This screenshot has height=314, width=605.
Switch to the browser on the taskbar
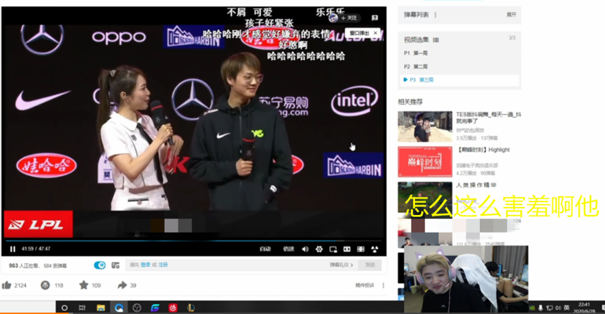pos(119,307)
